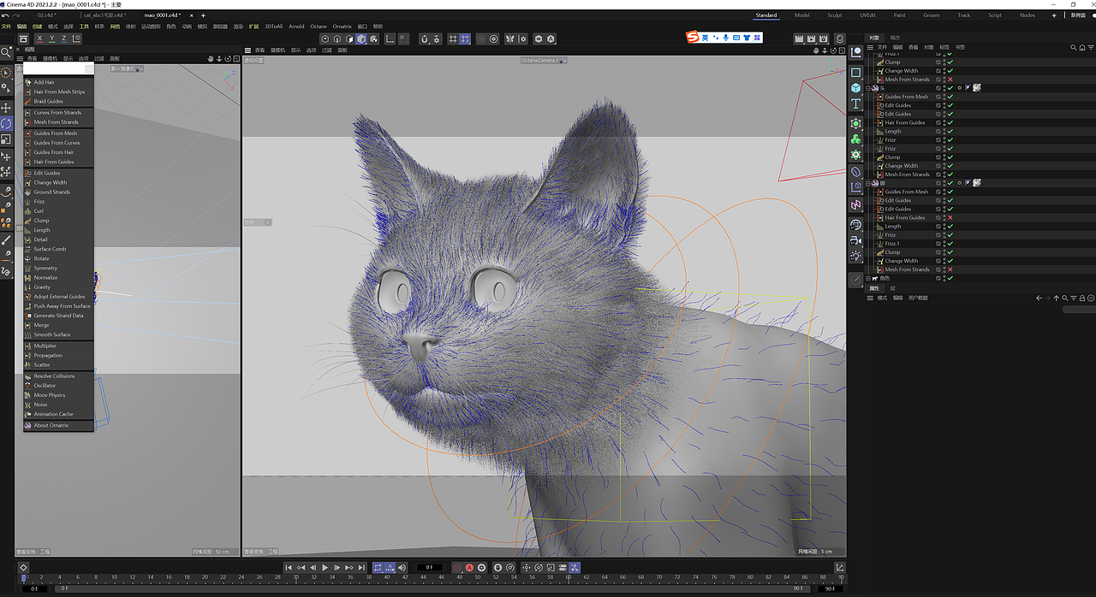This screenshot has height=597, width=1096.
Task: Open the Octane menu
Action: tap(319, 27)
